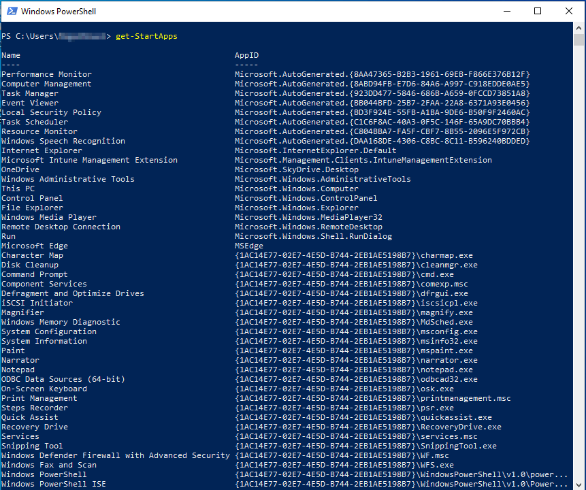Click the Name column header
The image size is (586, 490).
point(11,55)
